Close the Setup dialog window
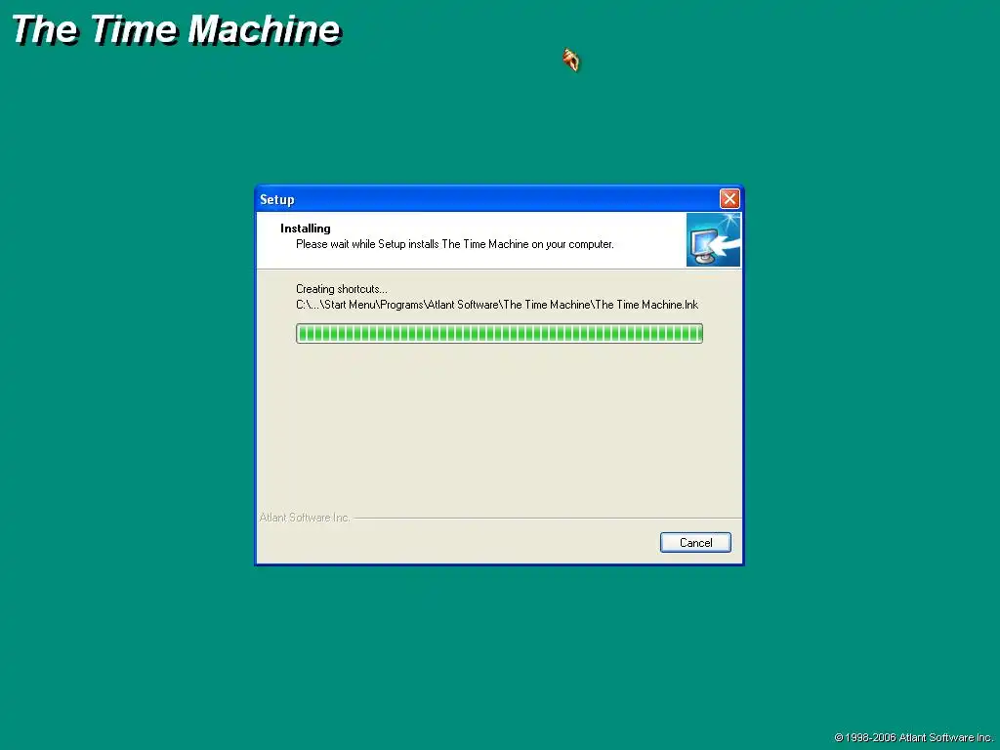This screenshot has height=750, width=1000. [x=729, y=199]
